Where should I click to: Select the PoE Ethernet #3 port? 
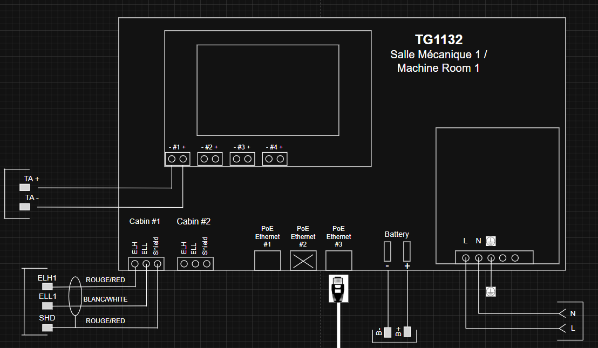point(339,261)
